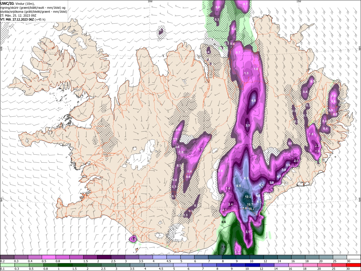361x271 pixels.
Task: Click the 20W longitude label
Action: [150, 1]
